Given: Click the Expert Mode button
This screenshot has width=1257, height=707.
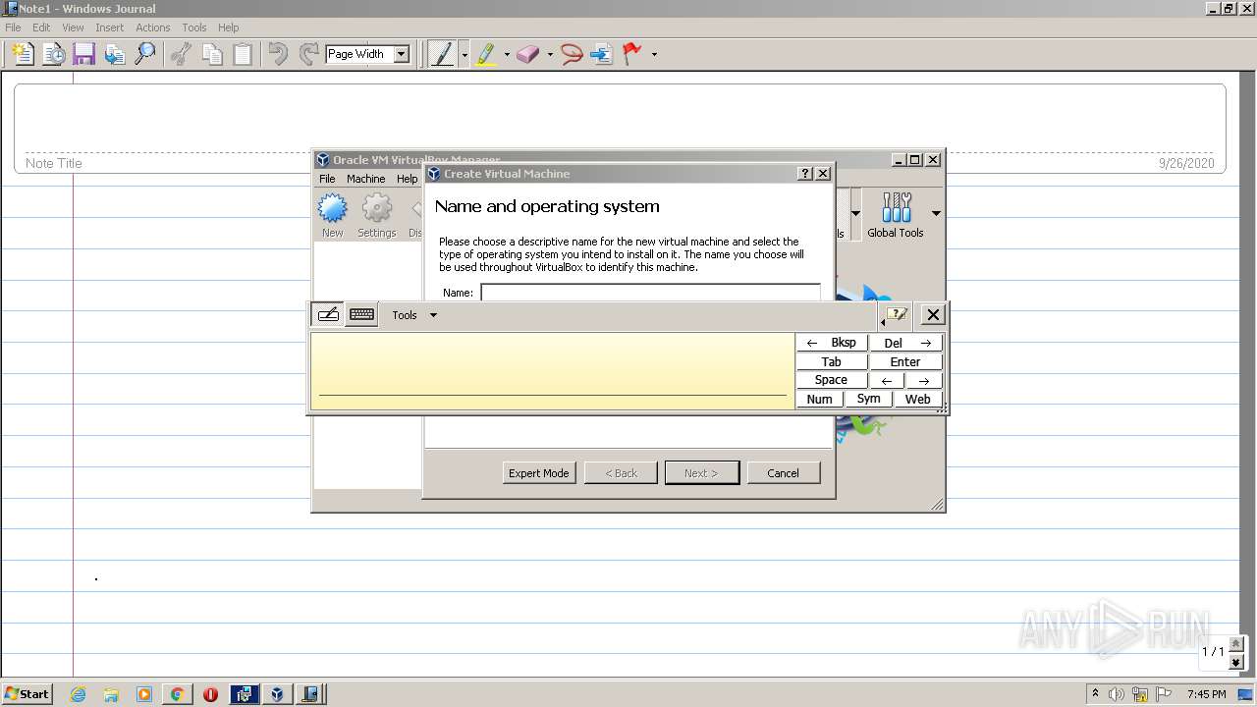Looking at the screenshot, I should [x=538, y=473].
